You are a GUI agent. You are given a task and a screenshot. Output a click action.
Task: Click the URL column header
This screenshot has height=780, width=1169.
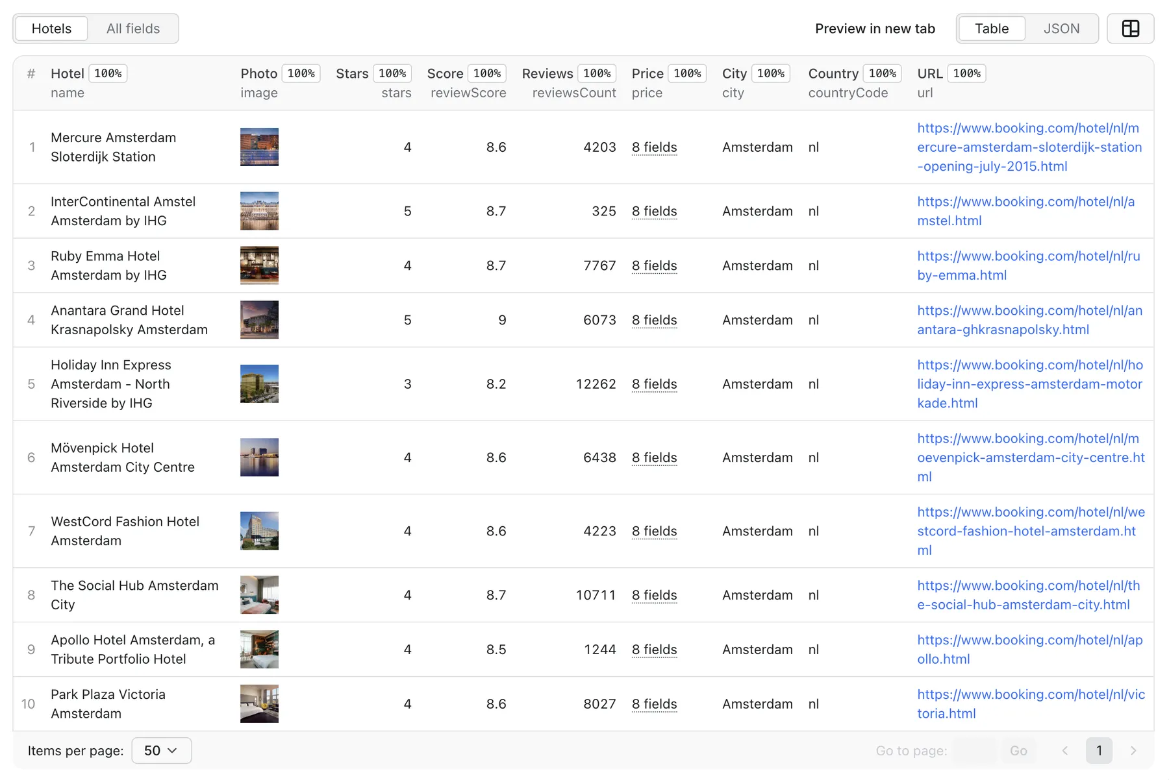click(x=930, y=73)
